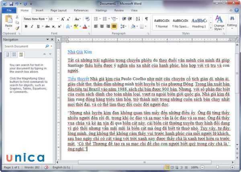Save the document from Quick Access toolbar
Screen dimensions: 241x172
pos(11,4)
